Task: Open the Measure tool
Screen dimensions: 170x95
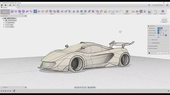Action: pos(133,11)
